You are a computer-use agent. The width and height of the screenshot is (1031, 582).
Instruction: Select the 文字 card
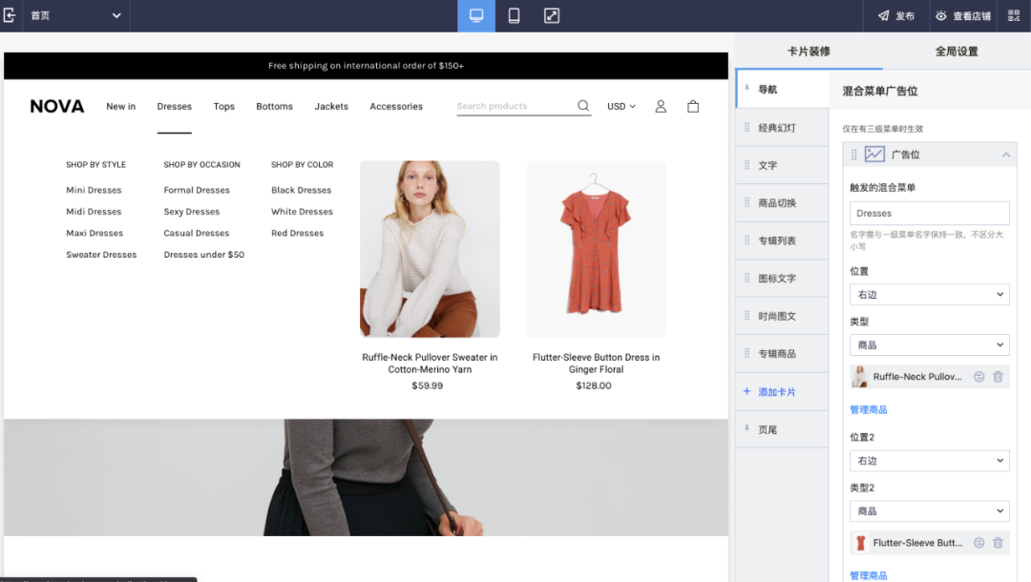coord(783,165)
